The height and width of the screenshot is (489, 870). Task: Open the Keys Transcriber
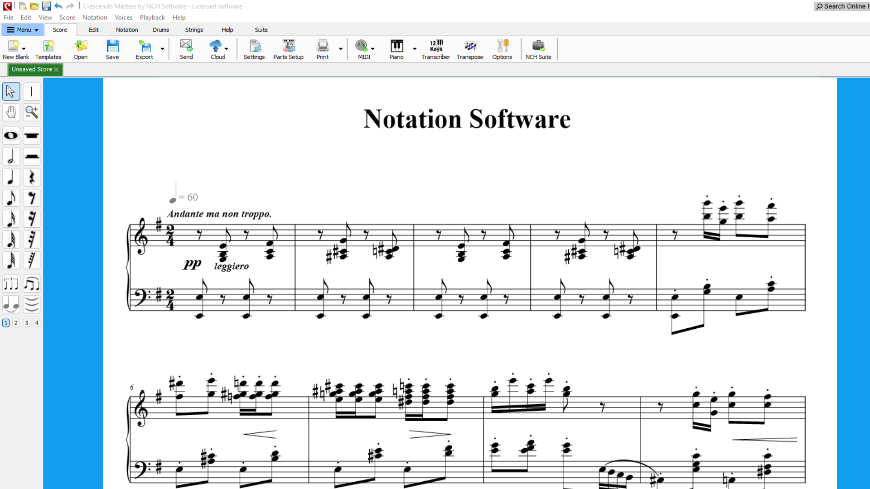click(435, 50)
